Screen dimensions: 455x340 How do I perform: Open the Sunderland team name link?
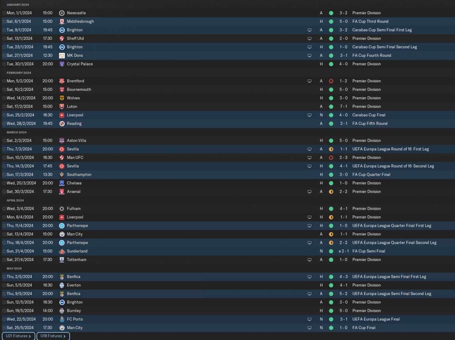click(77, 251)
